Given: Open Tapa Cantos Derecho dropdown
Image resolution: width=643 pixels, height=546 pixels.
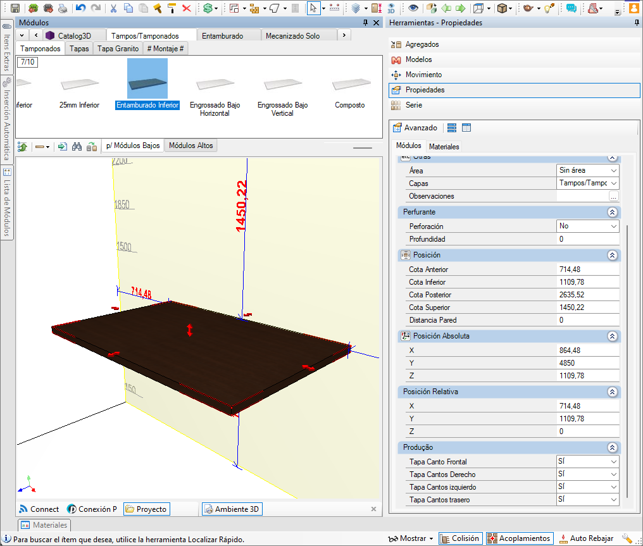Looking at the screenshot, I should click(x=588, y=474).
